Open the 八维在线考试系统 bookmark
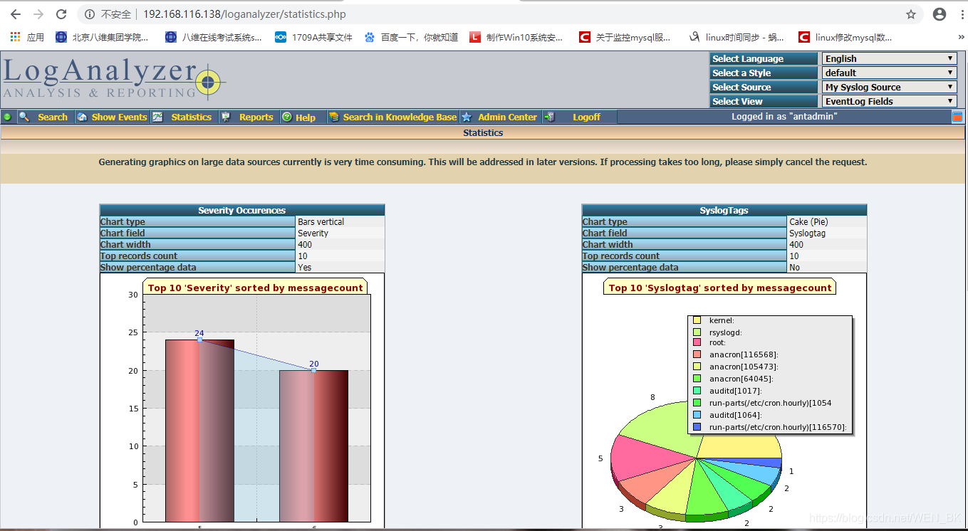 tap(213, 37)
